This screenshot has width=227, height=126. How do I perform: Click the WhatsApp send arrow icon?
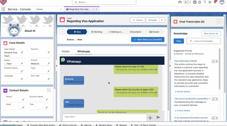coord(158,117)
